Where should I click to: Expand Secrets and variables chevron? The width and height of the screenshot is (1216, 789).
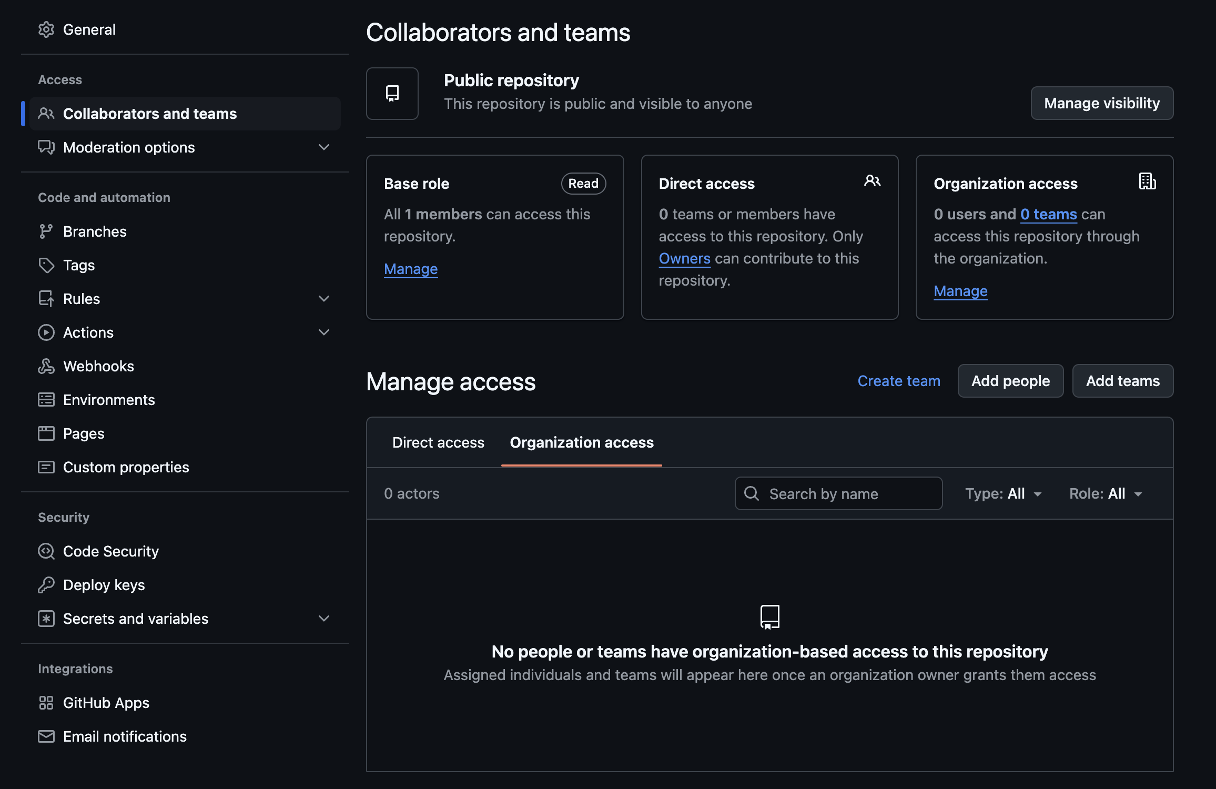pyautogui.click(x=324, y=619)
